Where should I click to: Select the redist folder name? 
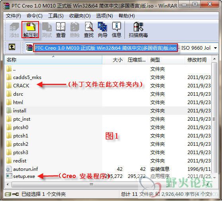click(19, 161)
